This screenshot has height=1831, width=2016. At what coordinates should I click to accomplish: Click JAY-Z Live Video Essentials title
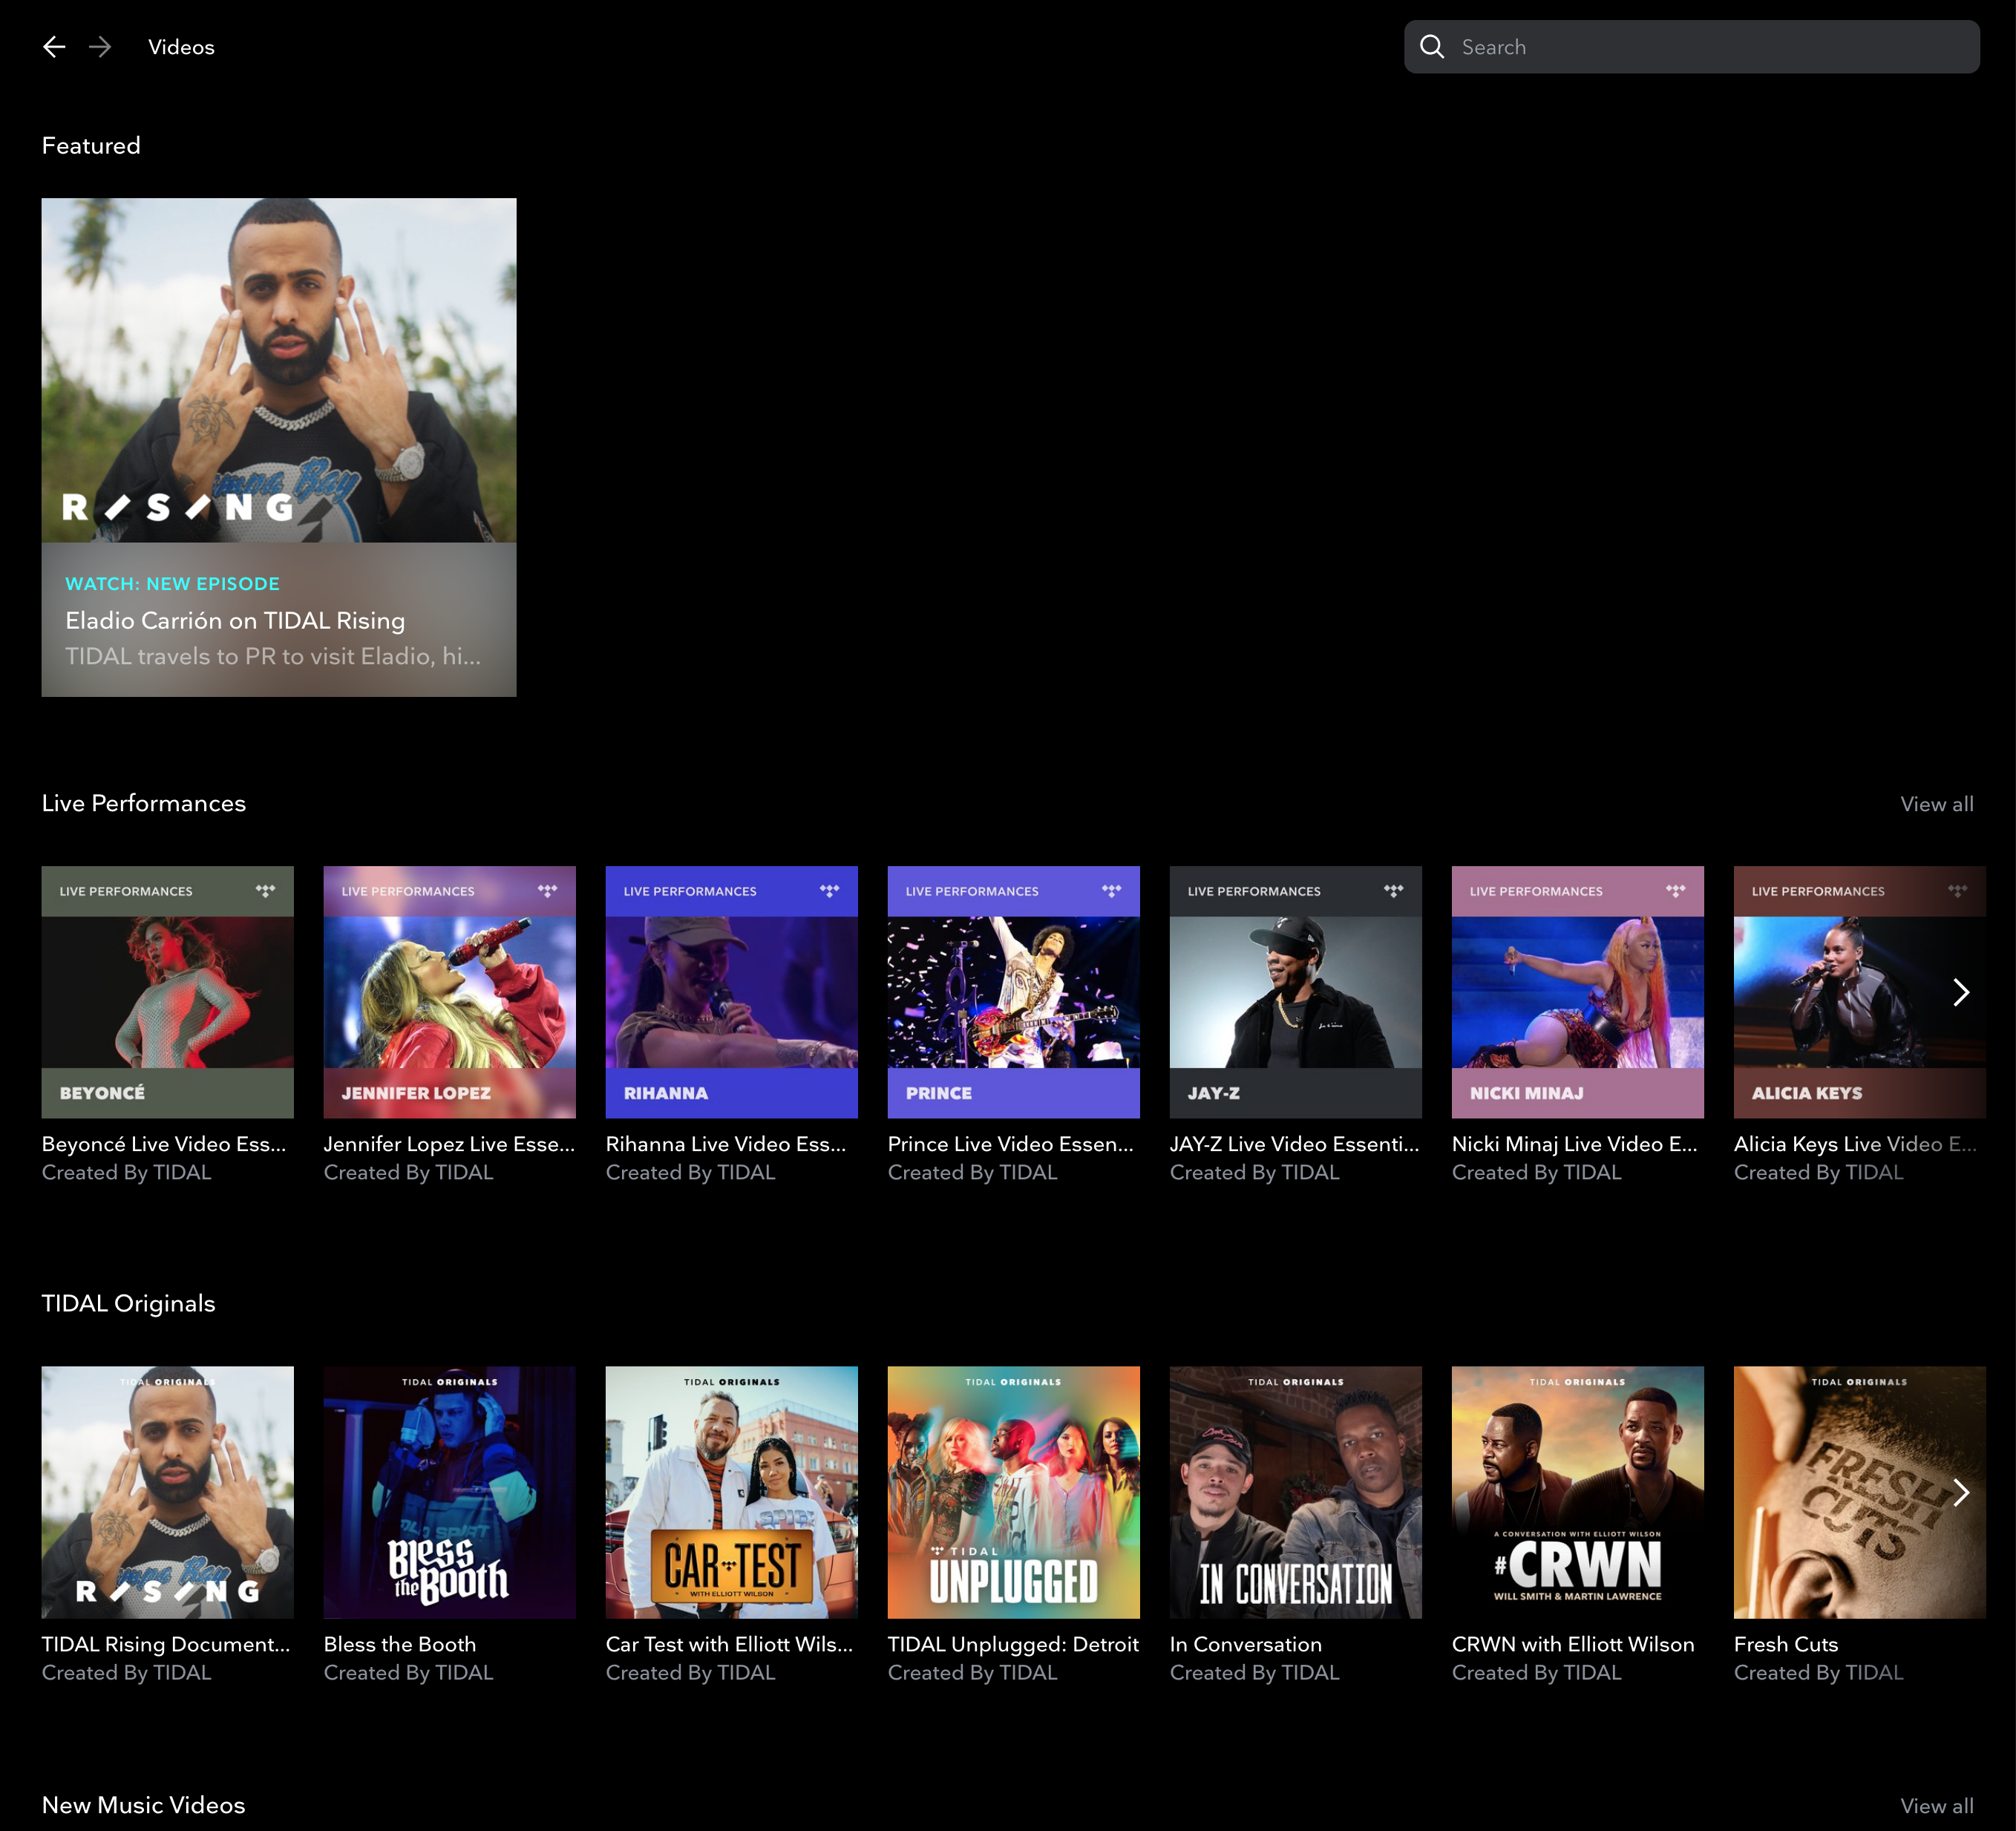(1295, 1144)
